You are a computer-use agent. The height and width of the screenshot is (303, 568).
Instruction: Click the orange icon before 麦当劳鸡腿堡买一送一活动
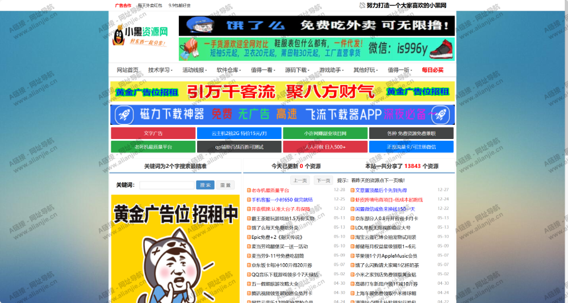click(x=249, y=246)
